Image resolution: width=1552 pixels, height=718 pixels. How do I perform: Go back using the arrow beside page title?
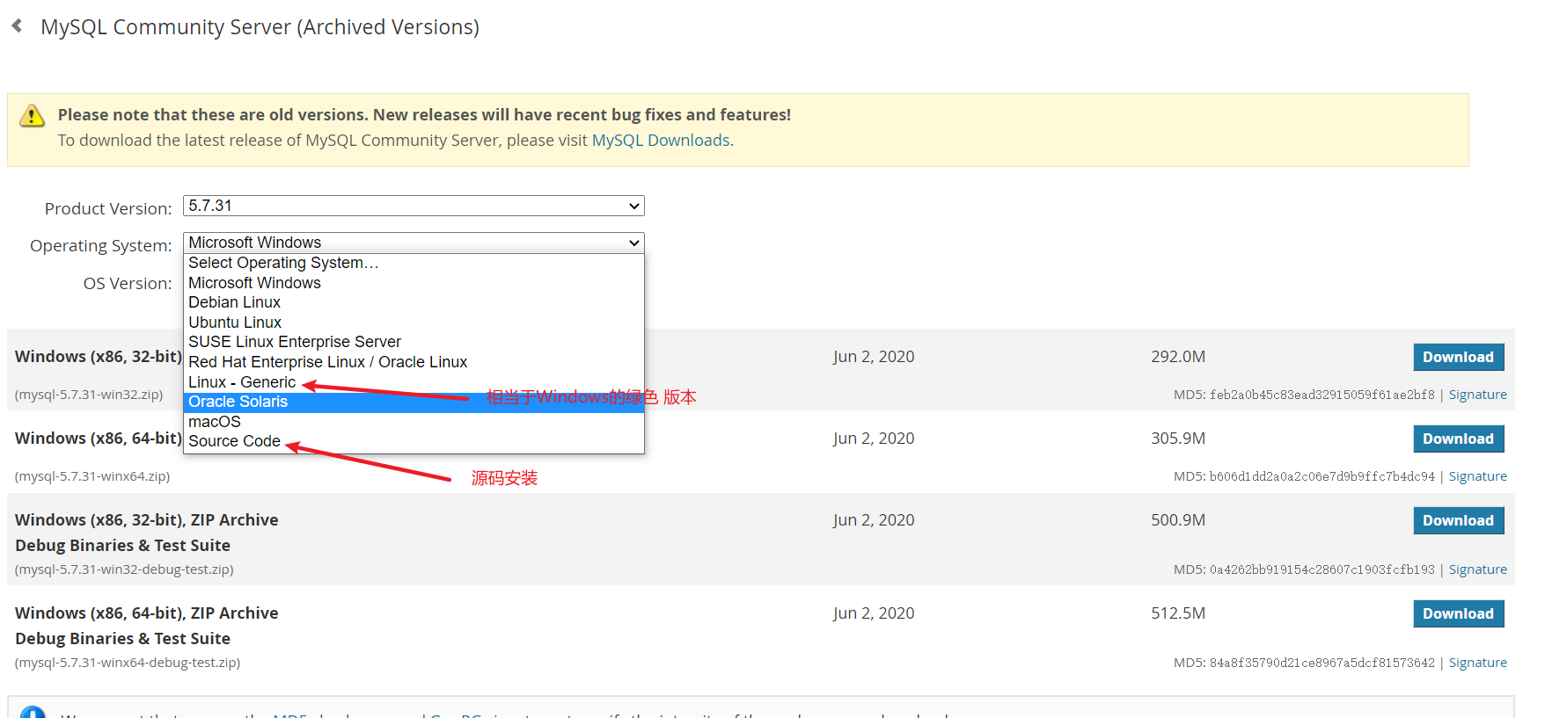tap(17, 26)
